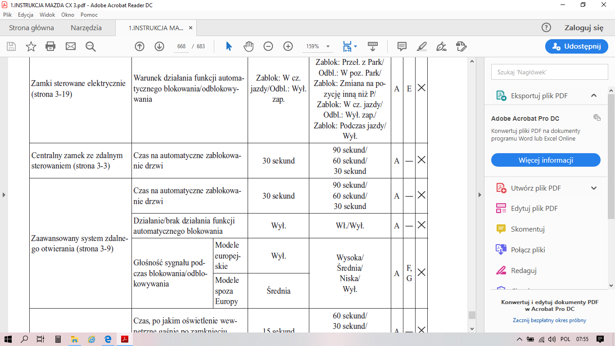Viewport: 615px width, 346px height.
Task: Select the highlighter text tool
Action: [x=422, y=46]
